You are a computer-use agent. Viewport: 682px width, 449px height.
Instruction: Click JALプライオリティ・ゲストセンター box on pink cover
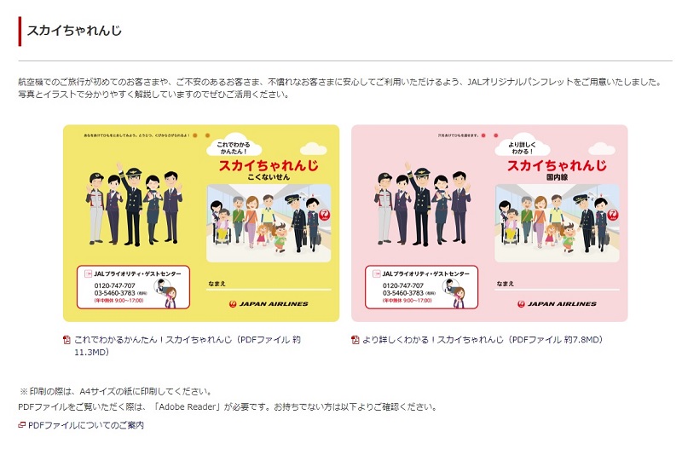421,287
